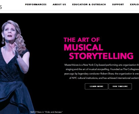Click the singer's face in hero photo
139x114 pixels.
click(10, 32)
